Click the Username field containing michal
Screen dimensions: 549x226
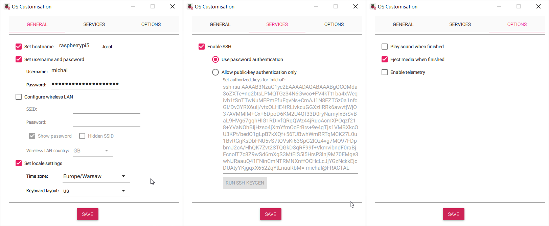click(85, 71)
